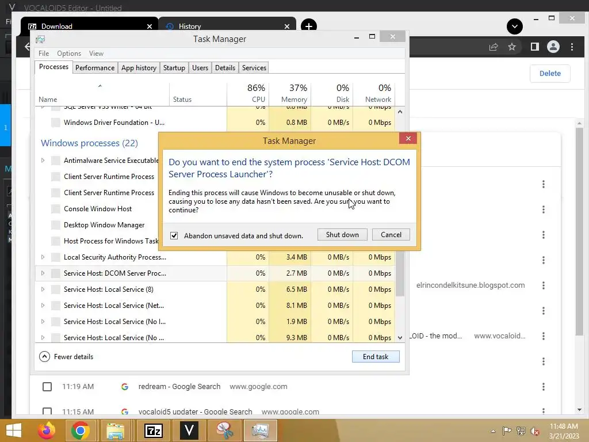This screenshot has width=589, height=442.
Task: Open Action Center flag icon
Action: pos(507,431)
